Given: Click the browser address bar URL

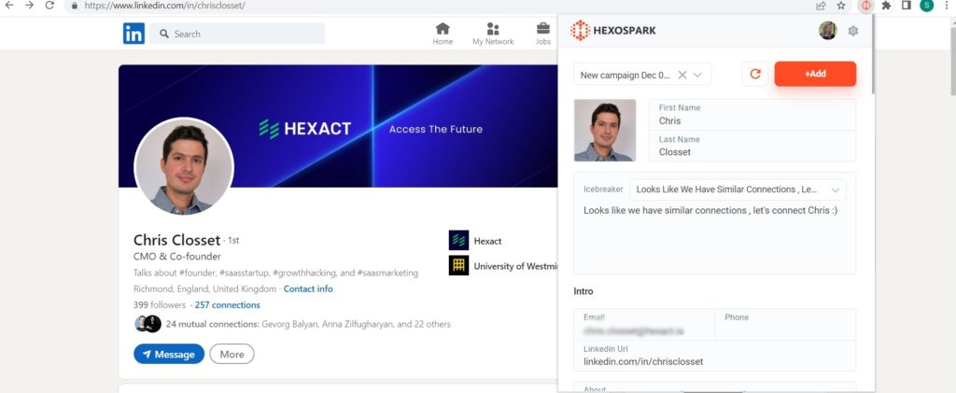Looking at the screenshot, I should [164, 6].
